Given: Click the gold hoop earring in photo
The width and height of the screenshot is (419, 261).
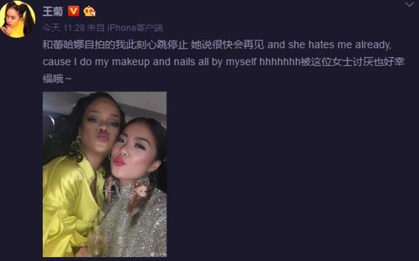Looking at the screenshot, I should pyautogui.click(x=77, y=146).
